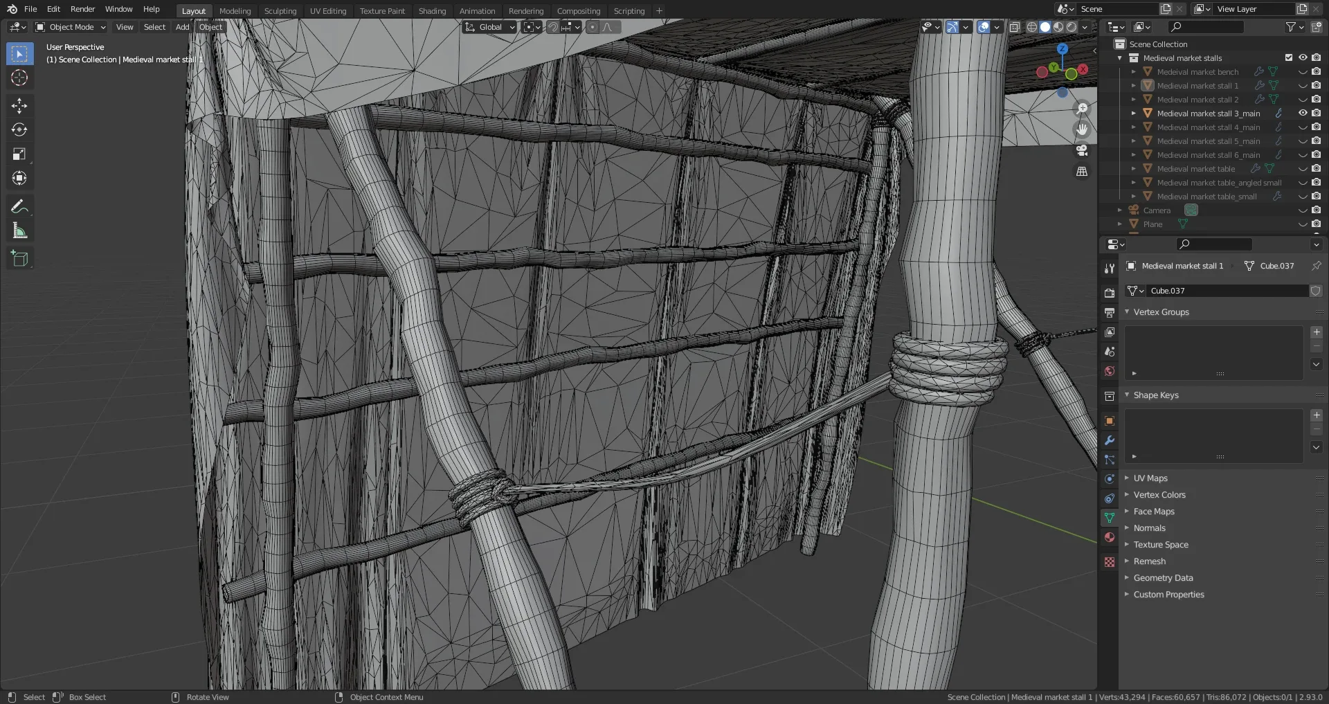Choose the Rotate tool
Screen dimensions: 1329x704
19,130
